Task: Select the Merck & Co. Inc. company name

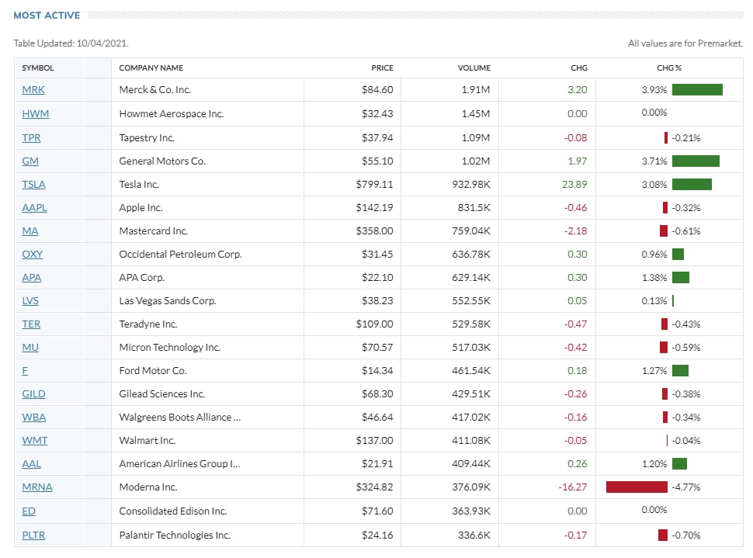Action: (x=155, y=90)
